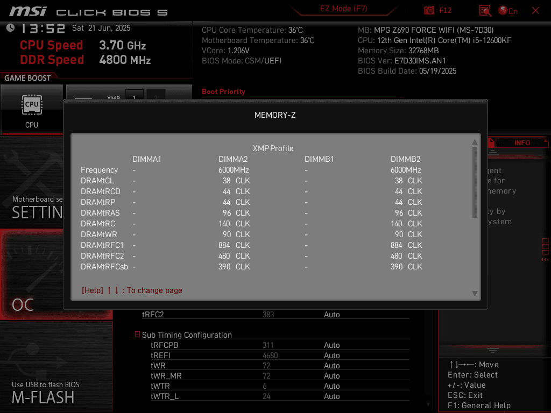This screenshot has height=413, width=551.
Task: Click the DRAMtRAS row label
Action: click(100, 213)
